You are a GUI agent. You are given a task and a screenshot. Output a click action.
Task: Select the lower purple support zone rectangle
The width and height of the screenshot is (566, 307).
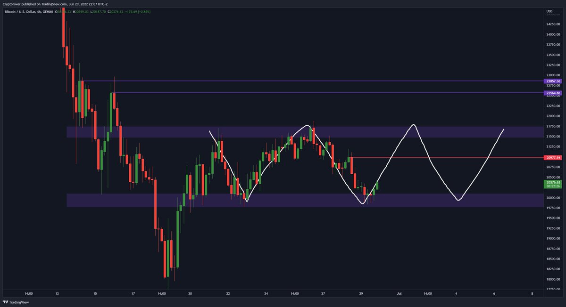point(305,200)
